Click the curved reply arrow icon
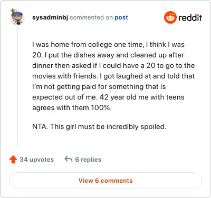Viewport: 211px width, 198px height. coord(69,160)
